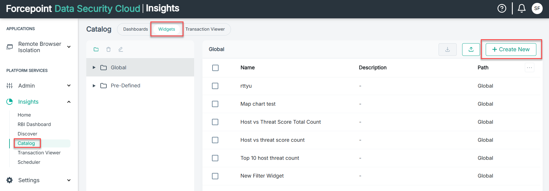Click the download icon button

(447, 50)
